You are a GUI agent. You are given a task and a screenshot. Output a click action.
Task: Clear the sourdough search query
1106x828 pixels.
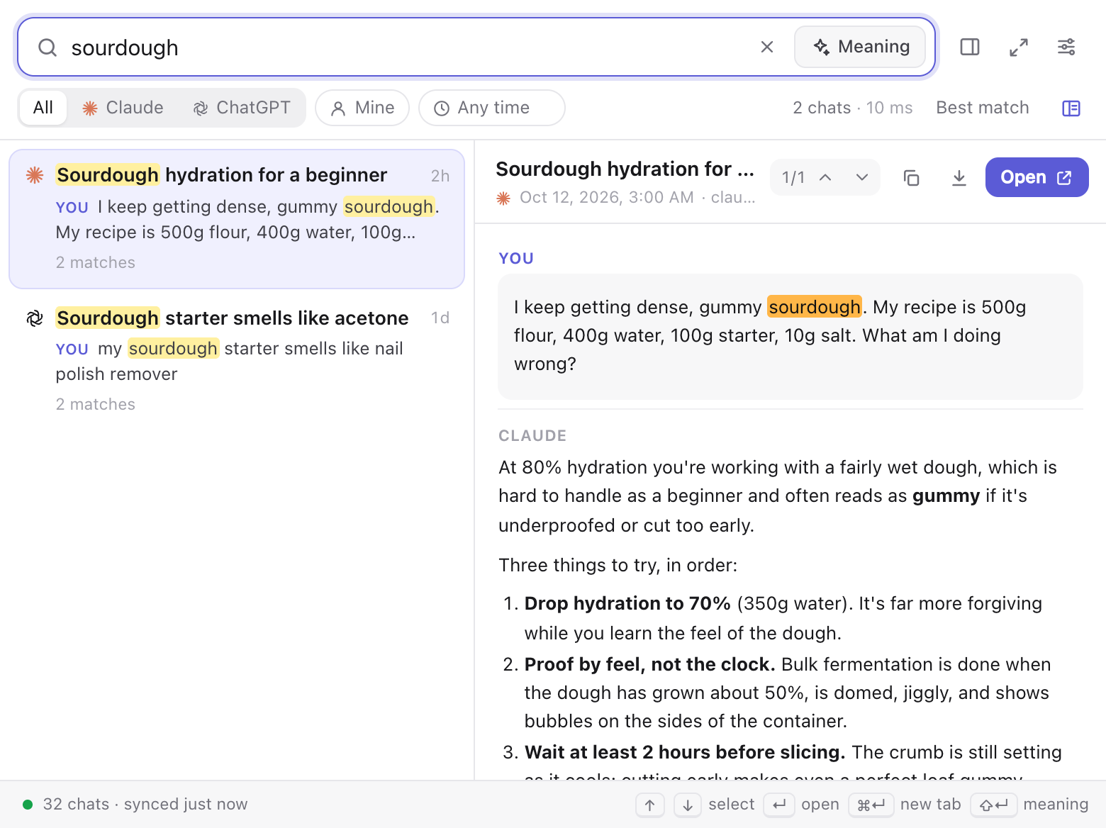coord(767,47)
